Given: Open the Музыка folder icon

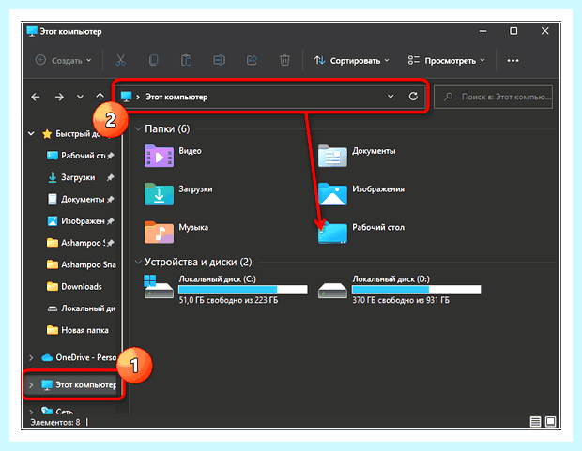Looking at the screenshot, I should pyautogui.click(x=159, y=233).
